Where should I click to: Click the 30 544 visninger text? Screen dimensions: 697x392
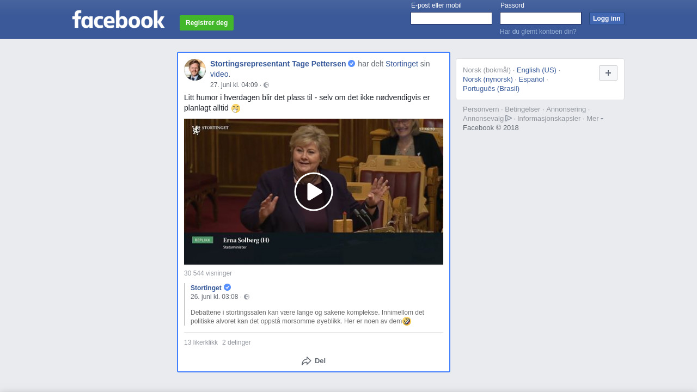click(x=208, y=273)
